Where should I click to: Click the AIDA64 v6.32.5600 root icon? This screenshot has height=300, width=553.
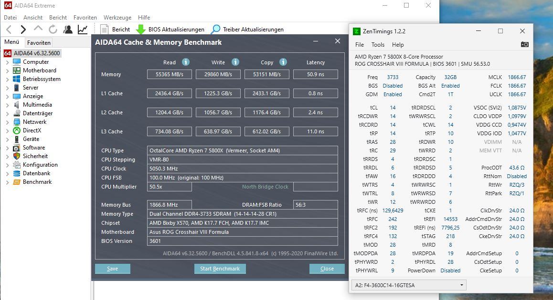[x=8, y=53]
